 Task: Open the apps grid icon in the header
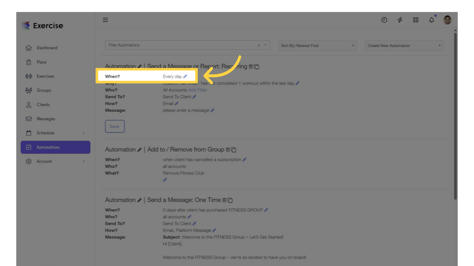(x=416, y=20)
